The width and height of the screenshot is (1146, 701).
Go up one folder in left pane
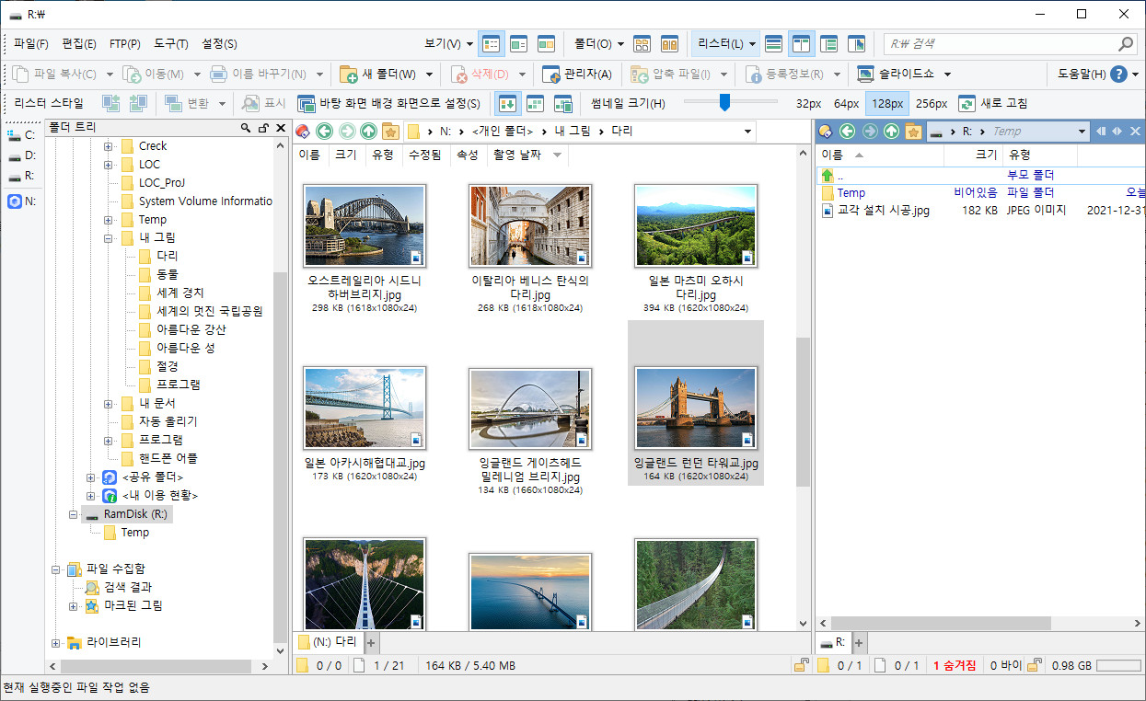point(368,132)
